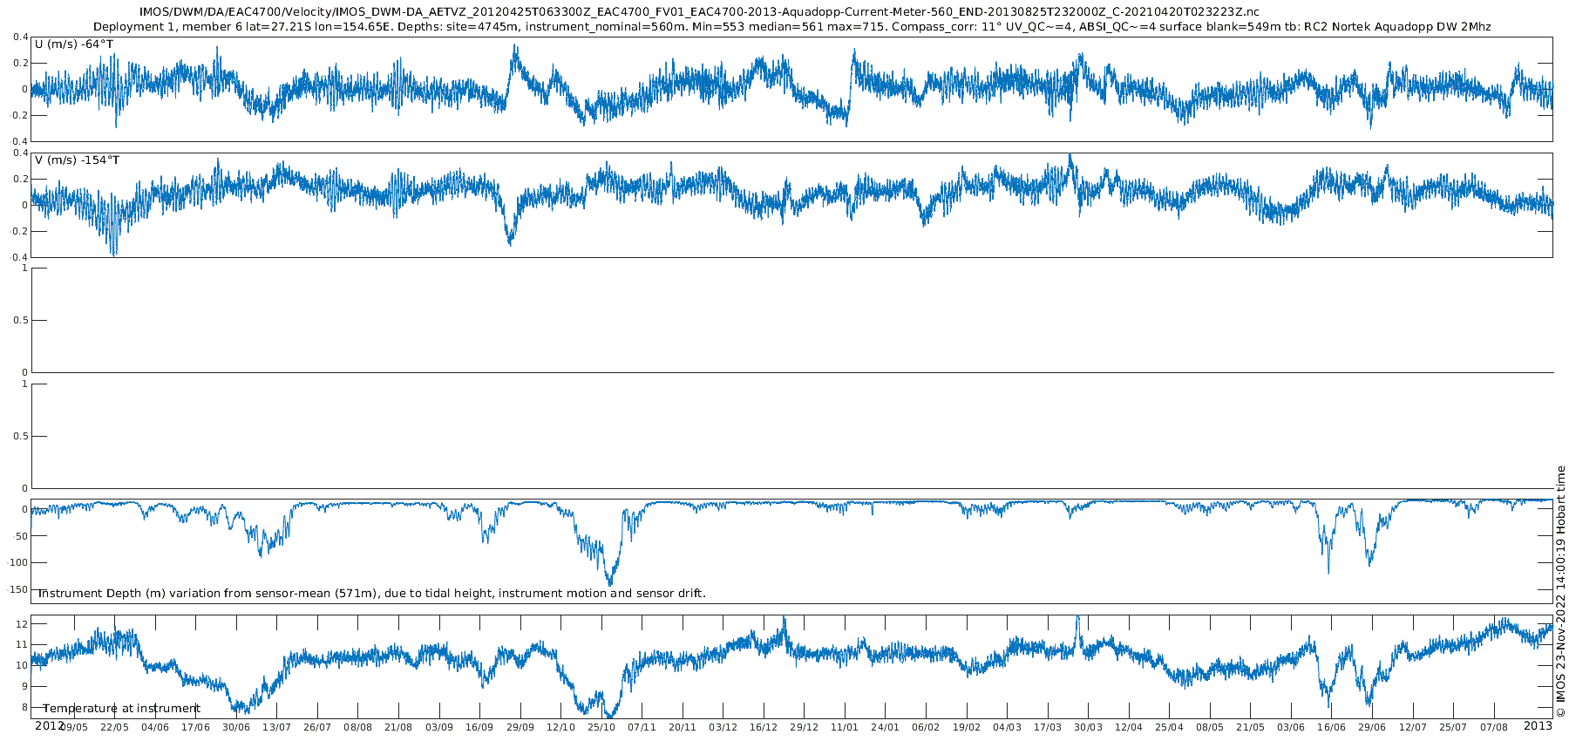The image size is (1569, 741).
Task: Click the '25/10' date tick label
Action: 601,727
